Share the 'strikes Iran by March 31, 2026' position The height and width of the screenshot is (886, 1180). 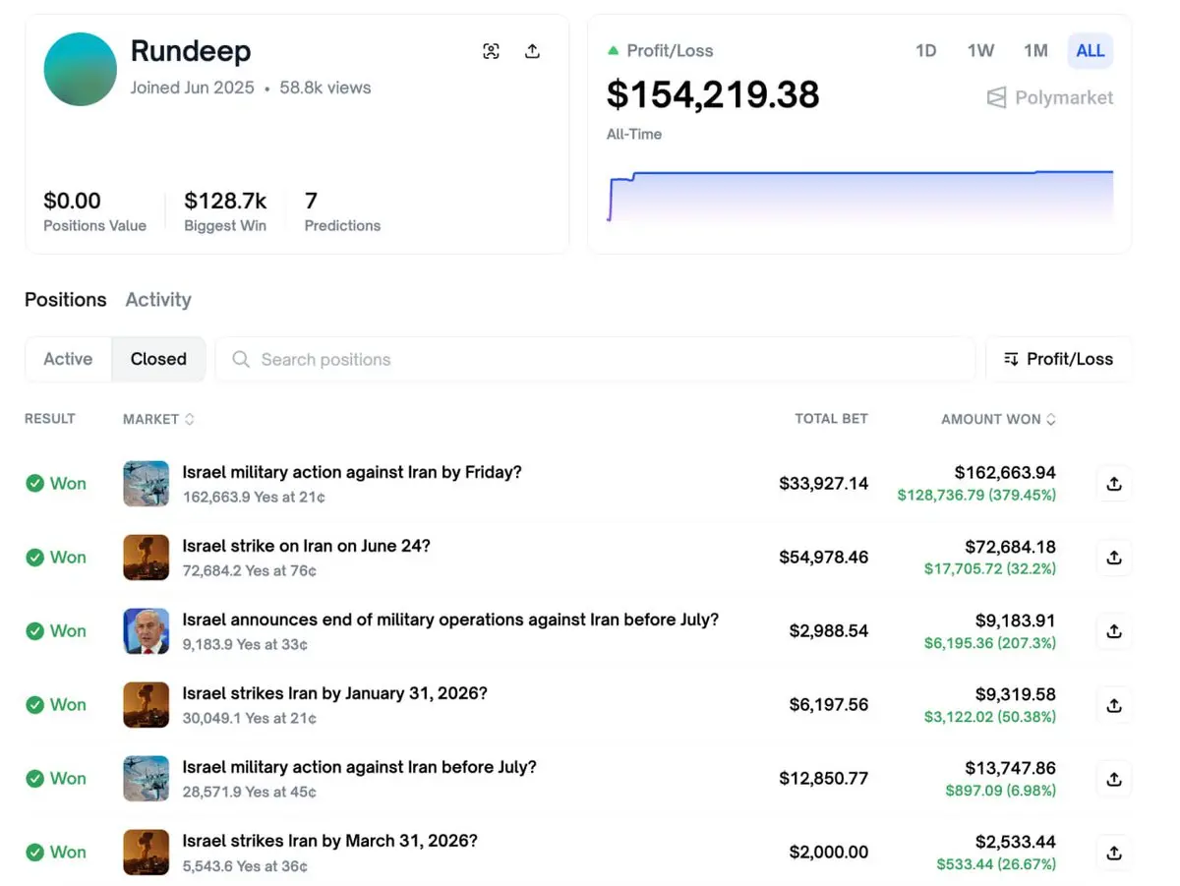point(1114,852)
